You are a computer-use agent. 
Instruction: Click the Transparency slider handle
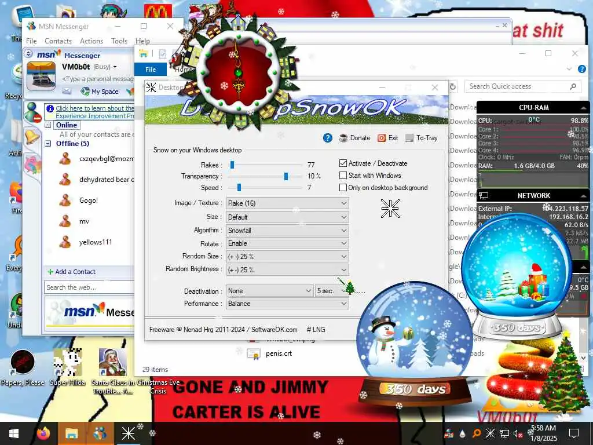[286, 176]
